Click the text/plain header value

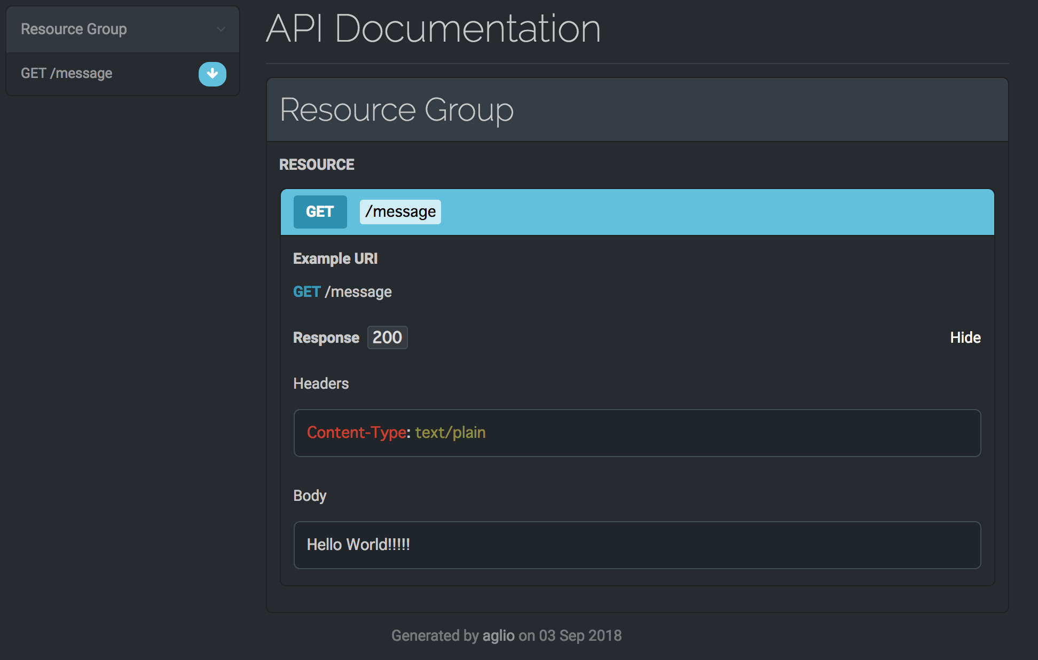[x=451, y=433]
